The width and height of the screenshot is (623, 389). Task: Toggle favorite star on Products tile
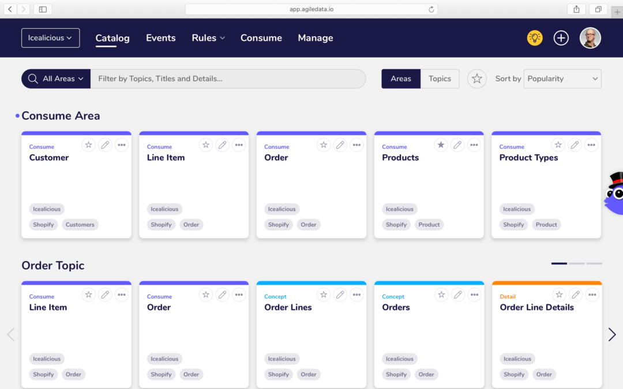tap(441, 145)
